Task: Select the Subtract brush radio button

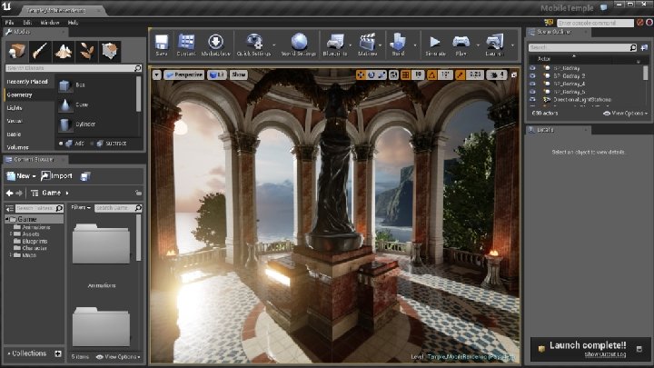Action: (x=92, y=144)
